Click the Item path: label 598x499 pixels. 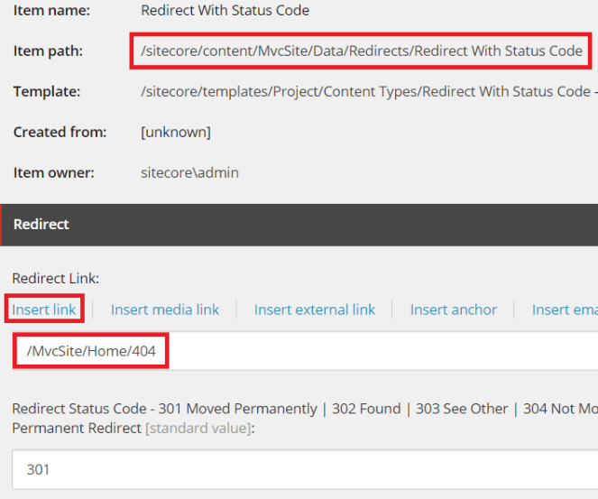pyautogui.click(x=48, y=51)
